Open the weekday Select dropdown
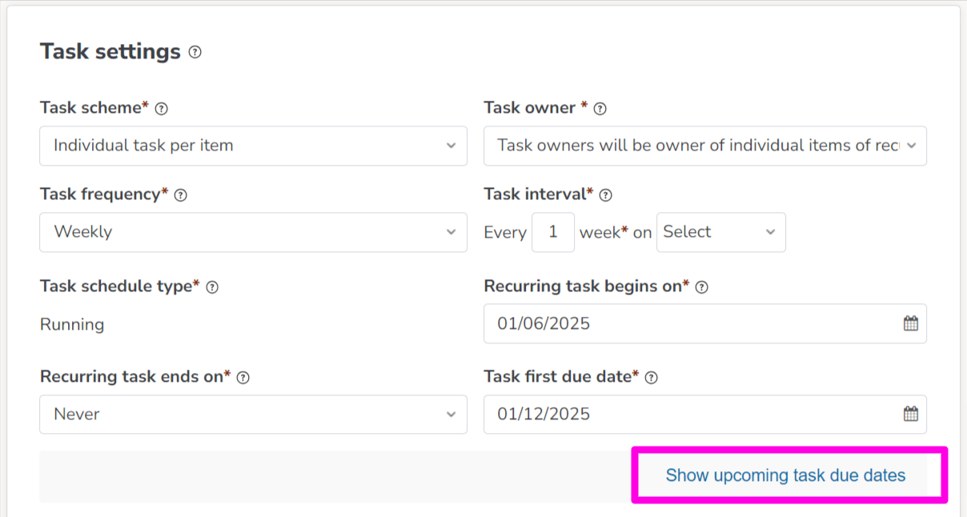This screenshot has width=967, height=517. (x=720, y=232)
